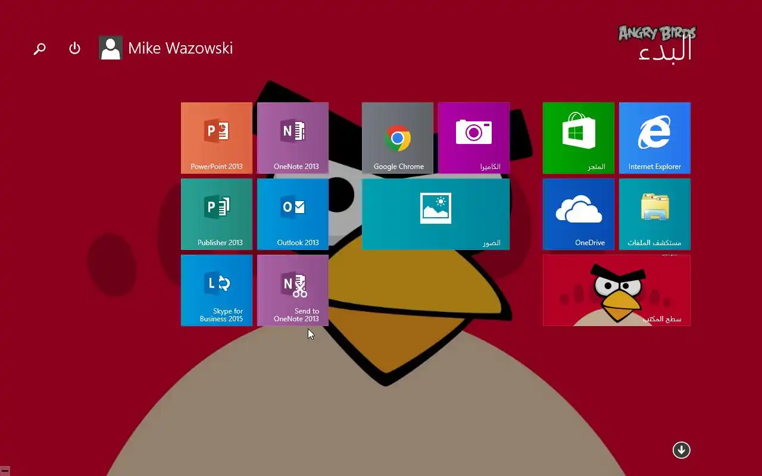Open the Store (المتجر) tile
The width and height of the screenshot is (762, 476).
coord(579,138)
